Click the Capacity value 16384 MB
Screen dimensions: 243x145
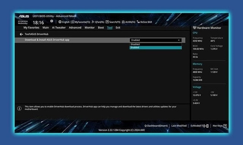[x=197, y=80]
